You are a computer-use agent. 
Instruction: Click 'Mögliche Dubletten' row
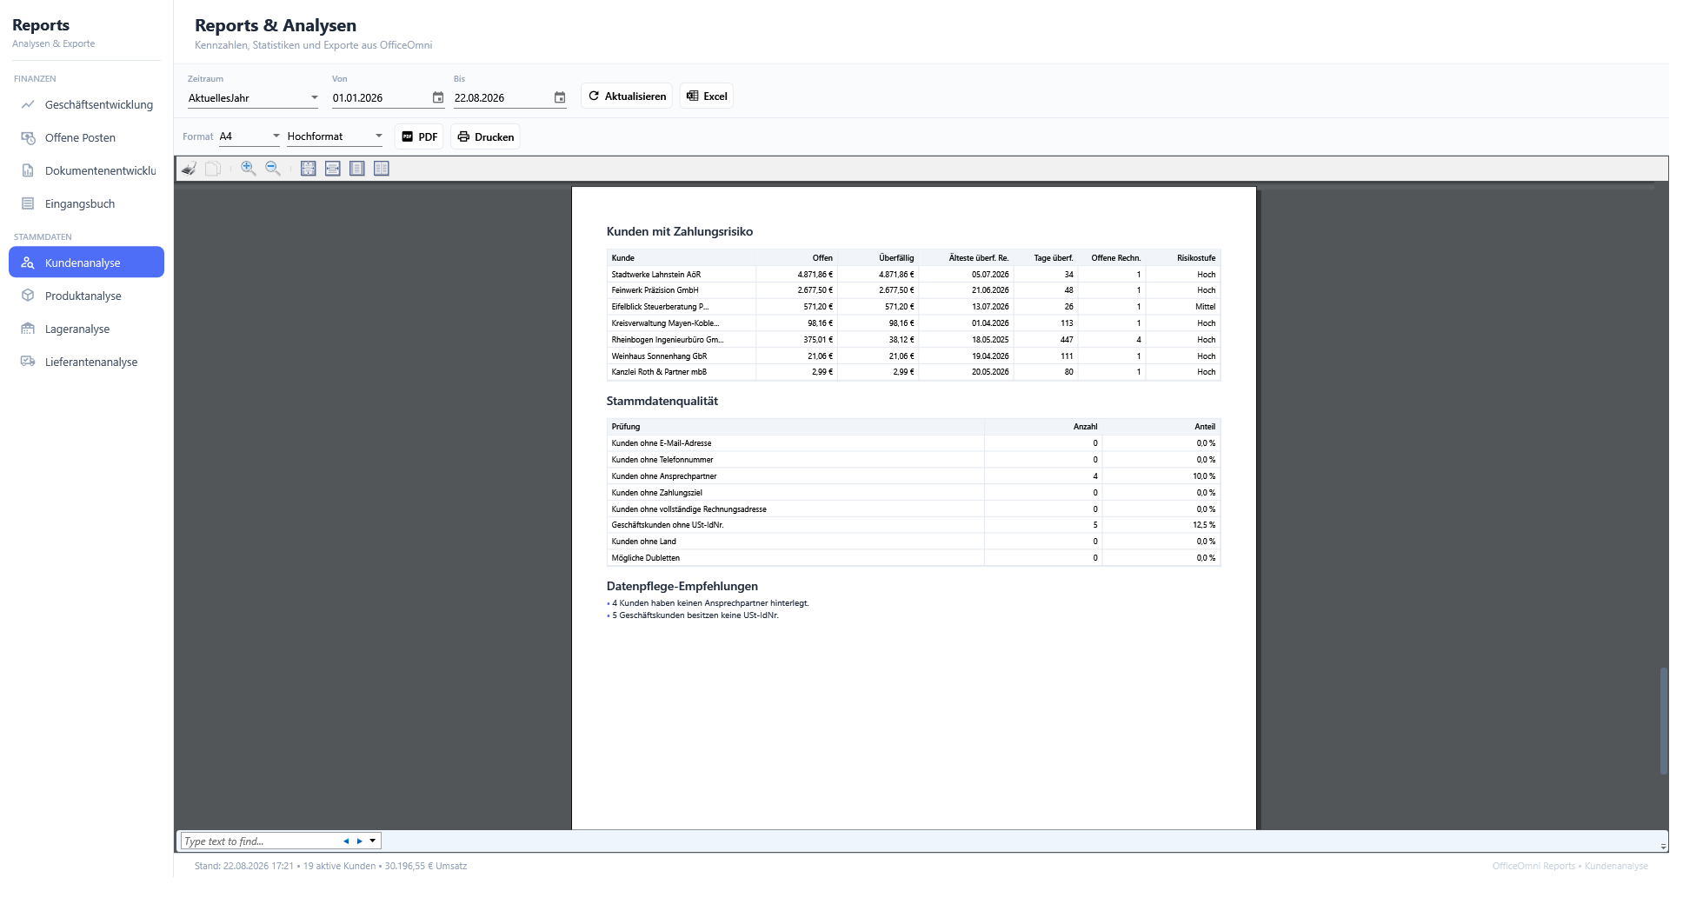(913, 558)
